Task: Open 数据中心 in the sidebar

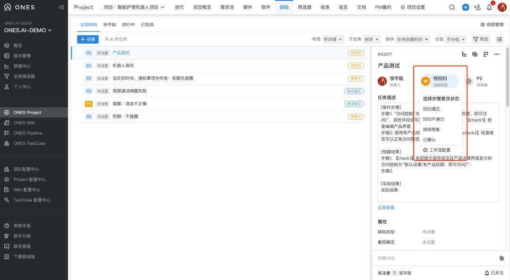Action: click(x=22, y=66)
